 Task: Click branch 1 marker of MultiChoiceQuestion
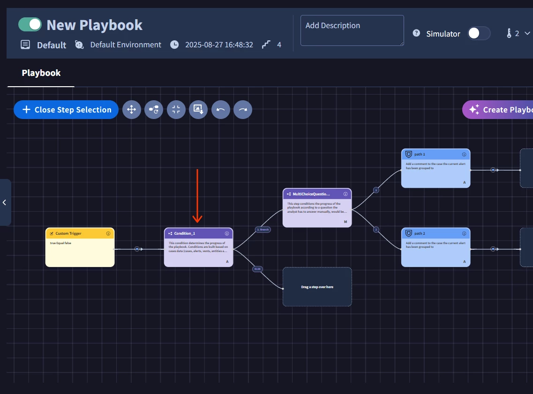(x=376, y=190)
